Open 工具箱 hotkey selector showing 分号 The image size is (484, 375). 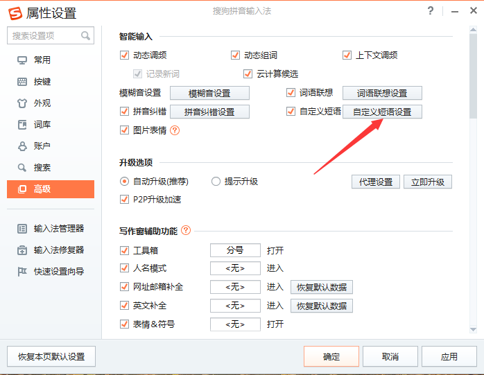[x=235, y=250]
